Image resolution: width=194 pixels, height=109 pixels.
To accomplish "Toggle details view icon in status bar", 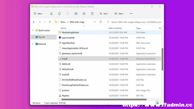I will pos(157,103).
